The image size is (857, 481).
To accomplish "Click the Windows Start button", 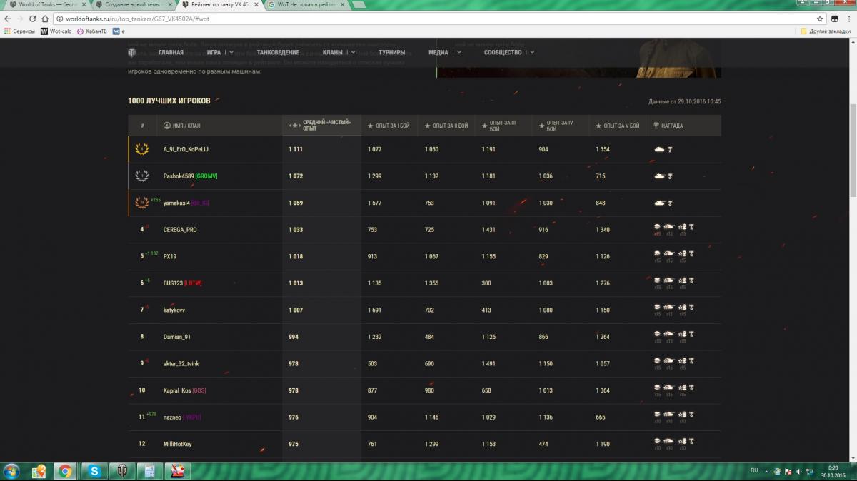I will point(11,471).
